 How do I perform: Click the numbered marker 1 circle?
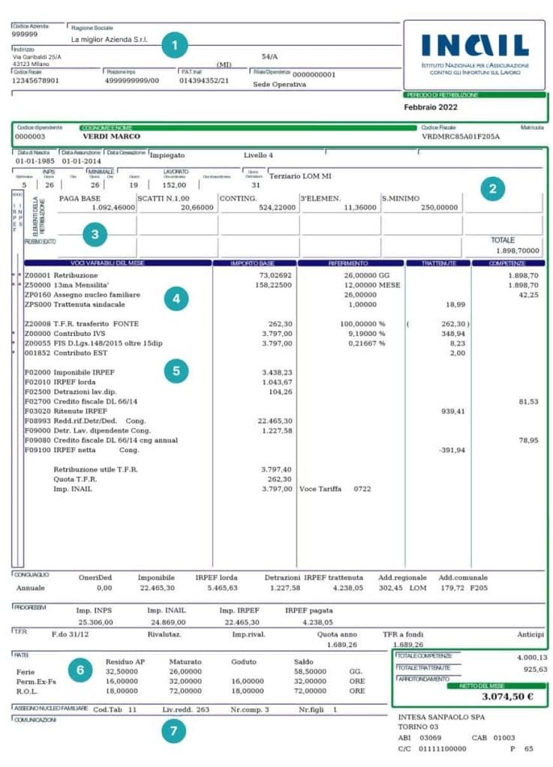pos(174,45)
